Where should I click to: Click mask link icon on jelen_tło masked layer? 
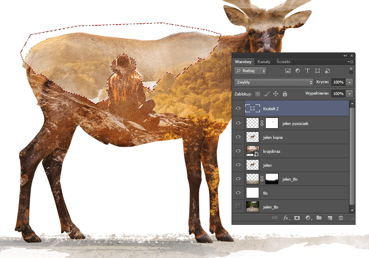coord(262,179)
